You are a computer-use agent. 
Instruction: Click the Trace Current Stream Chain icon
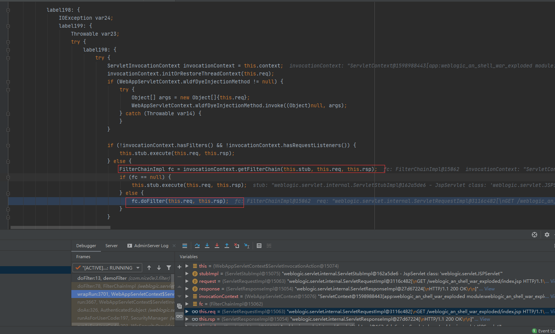pyautogui.click(x=269, y=246)
